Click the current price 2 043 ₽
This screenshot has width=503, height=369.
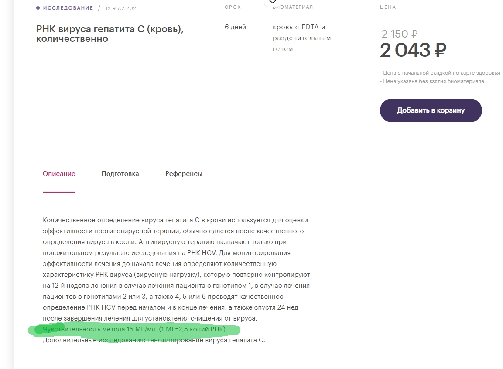(x=413, y=51)
